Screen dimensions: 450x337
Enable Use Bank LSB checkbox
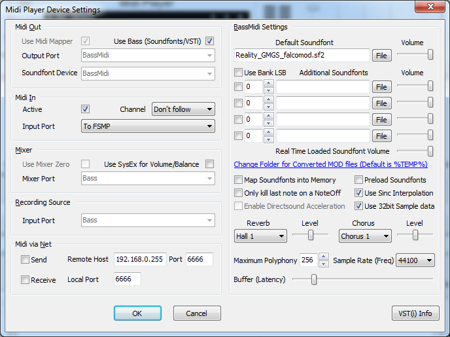pos(238,73)
